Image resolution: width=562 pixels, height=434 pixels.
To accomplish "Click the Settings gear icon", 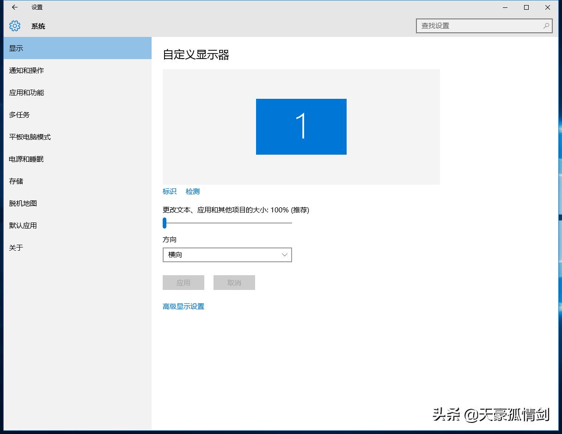I will point(14,26).
